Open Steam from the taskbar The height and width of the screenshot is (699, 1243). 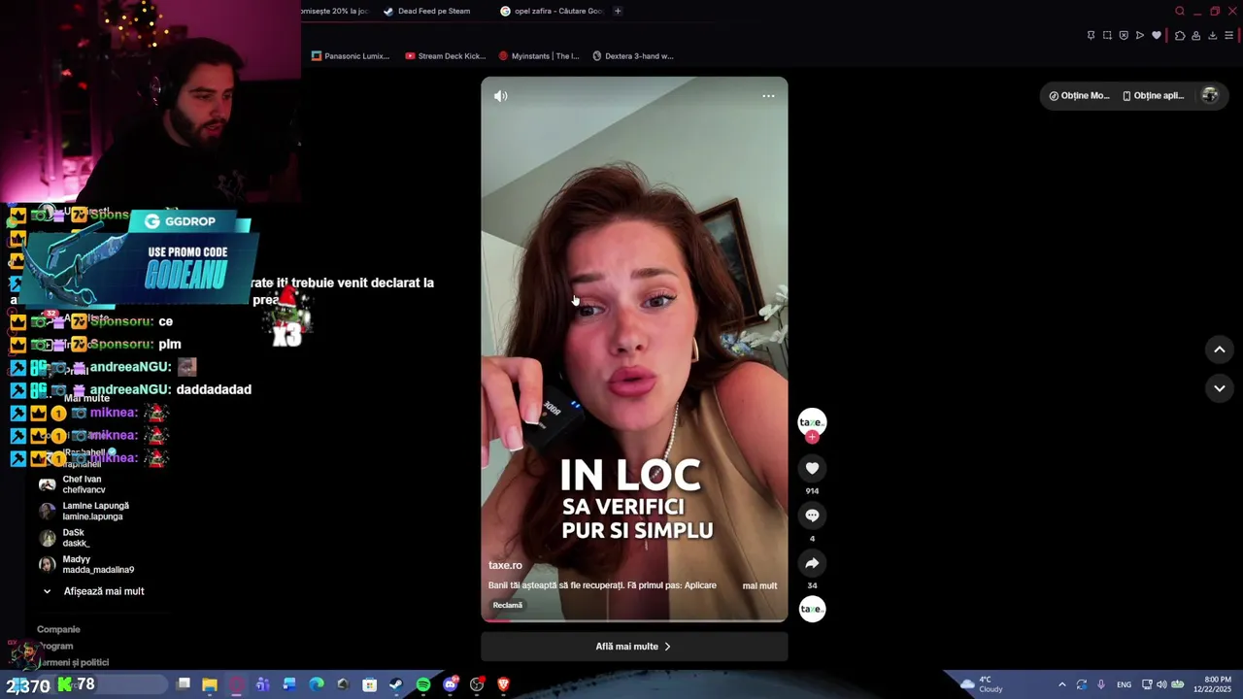396,684
